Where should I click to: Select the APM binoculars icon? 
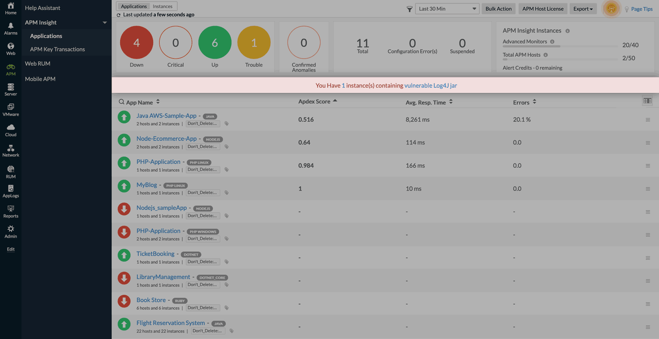click(x=11, y=67)
